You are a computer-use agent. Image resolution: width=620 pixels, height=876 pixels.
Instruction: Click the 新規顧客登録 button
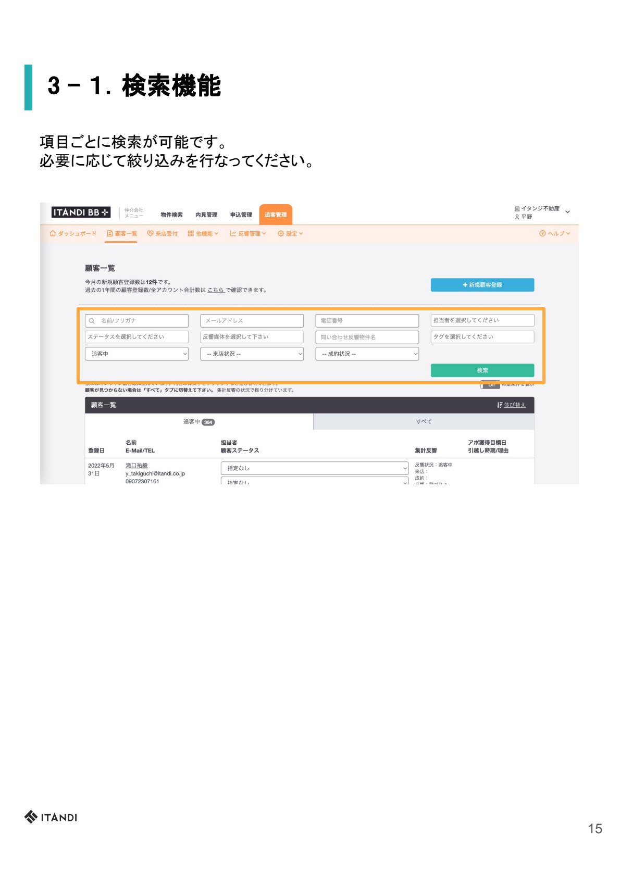(482, 285)
